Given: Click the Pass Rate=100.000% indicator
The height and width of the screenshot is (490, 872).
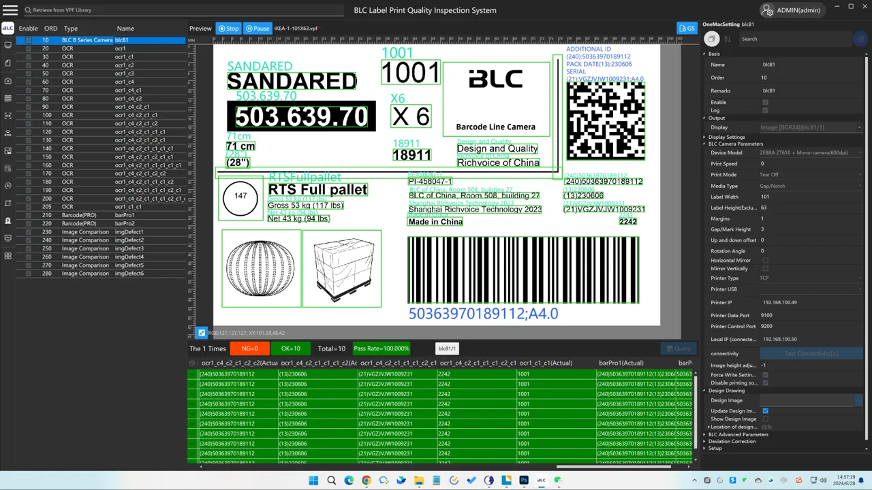Looking at the screenshot, I should click(x=381, y=348).
